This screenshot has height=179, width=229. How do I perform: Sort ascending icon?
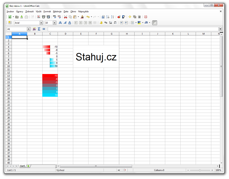click(x=108, y=17)
